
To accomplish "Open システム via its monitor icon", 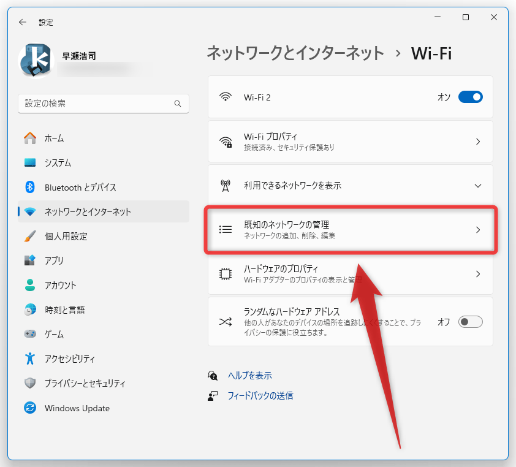I will [x=30, y=162].
